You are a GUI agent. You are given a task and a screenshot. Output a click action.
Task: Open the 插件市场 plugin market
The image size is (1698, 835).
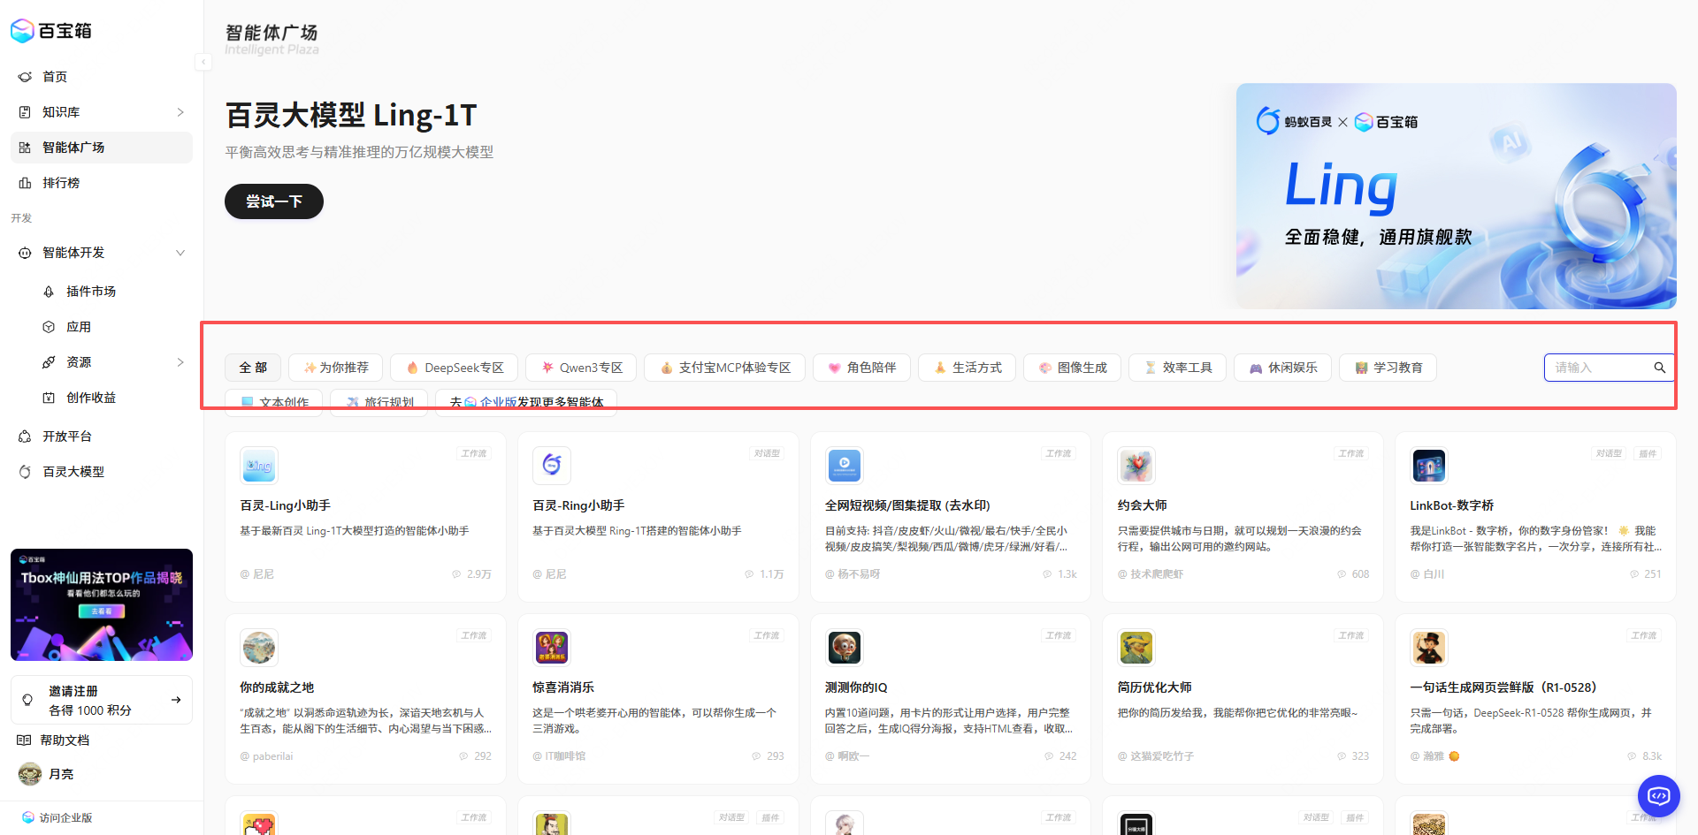(92, 291)
